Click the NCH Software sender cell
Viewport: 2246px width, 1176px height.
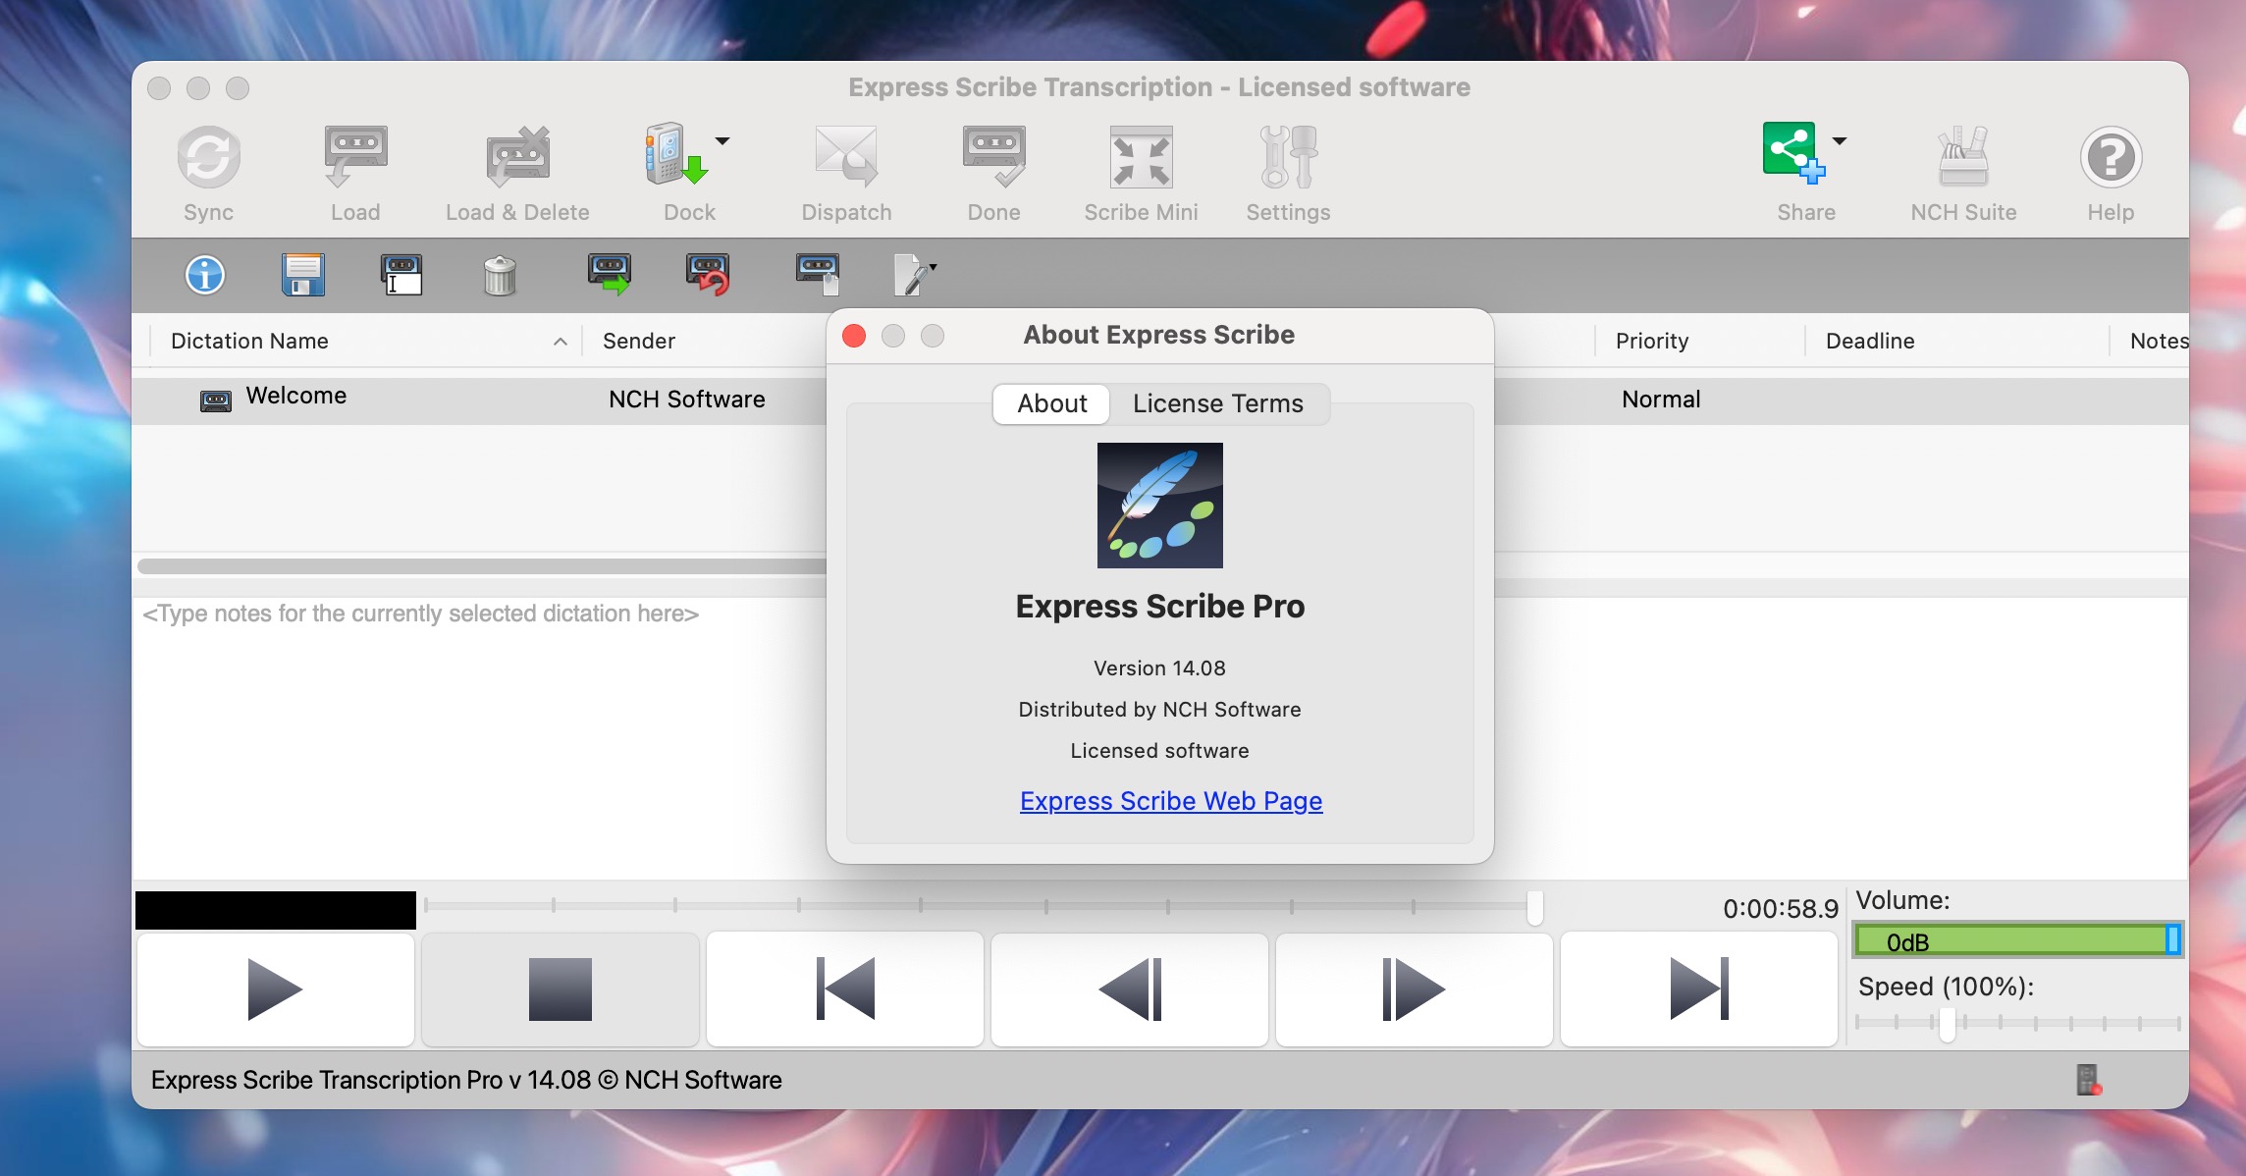[686, 400]
